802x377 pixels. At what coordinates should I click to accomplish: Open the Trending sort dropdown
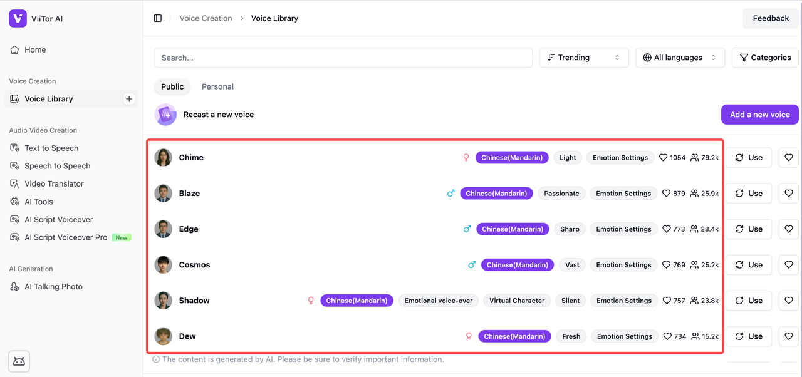coord(583,58)
